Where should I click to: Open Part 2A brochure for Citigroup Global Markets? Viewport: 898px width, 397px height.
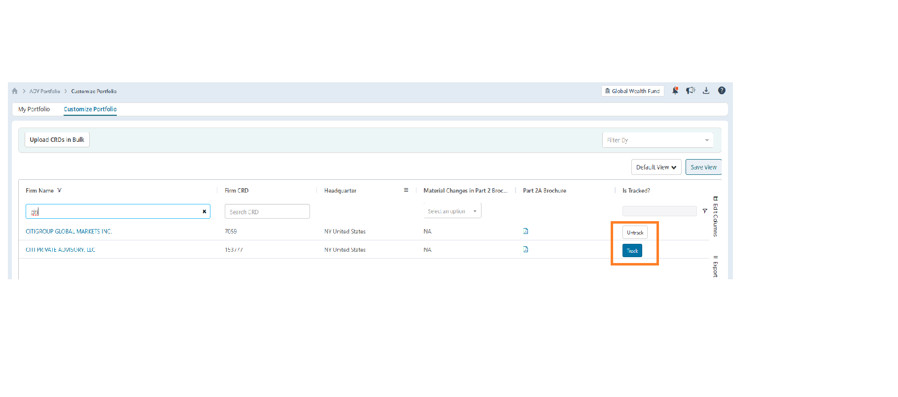525,231
